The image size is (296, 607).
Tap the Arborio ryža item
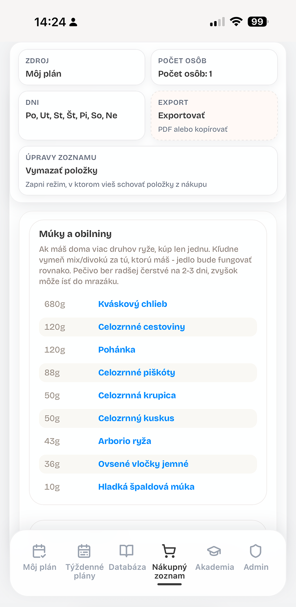[x=125, y=441]
